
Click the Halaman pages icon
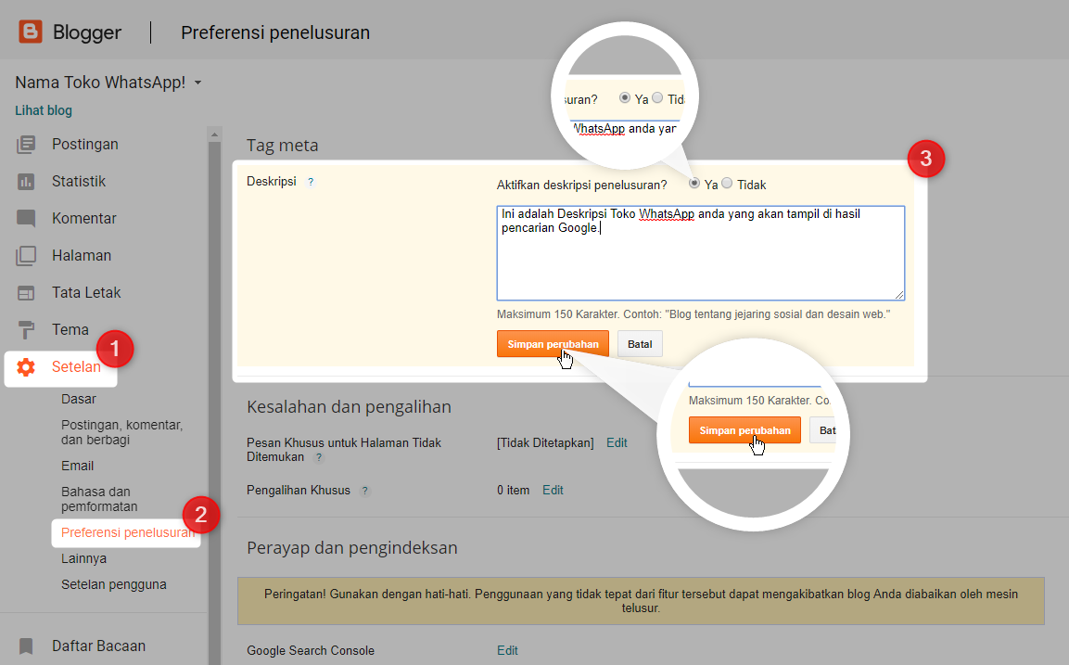(26, 256)
